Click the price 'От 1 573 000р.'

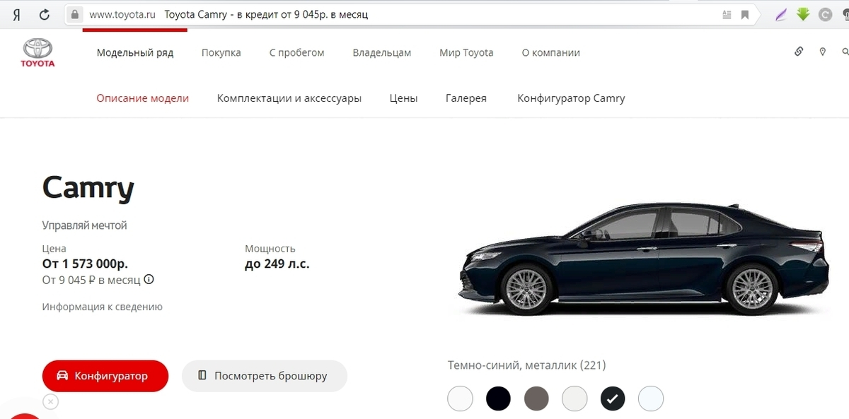[85, 264]
